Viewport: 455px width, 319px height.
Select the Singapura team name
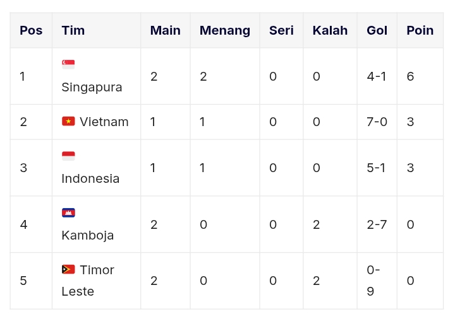pyautogui.click(x=92, y=88)
